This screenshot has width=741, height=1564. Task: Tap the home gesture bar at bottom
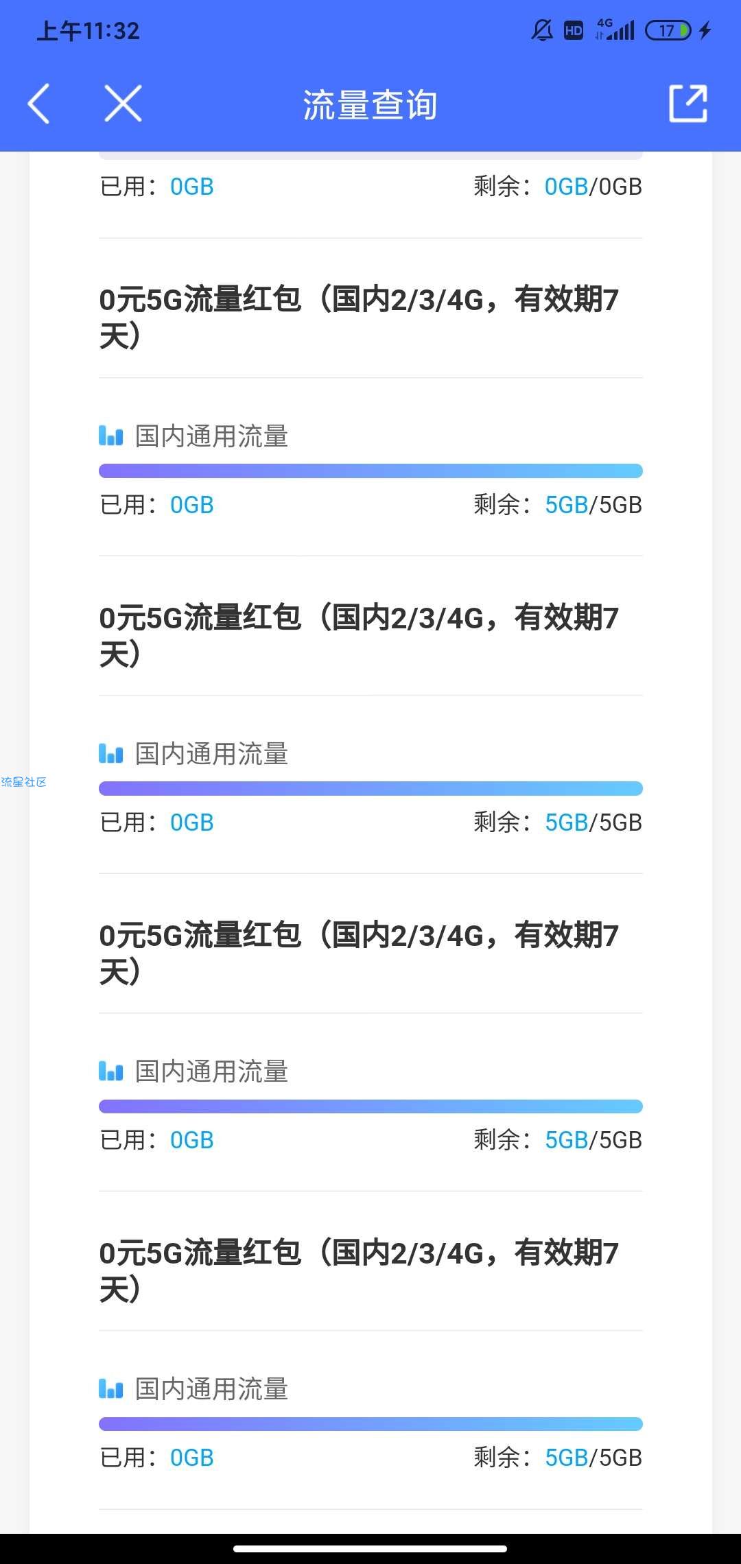[x=370, y=1548]
